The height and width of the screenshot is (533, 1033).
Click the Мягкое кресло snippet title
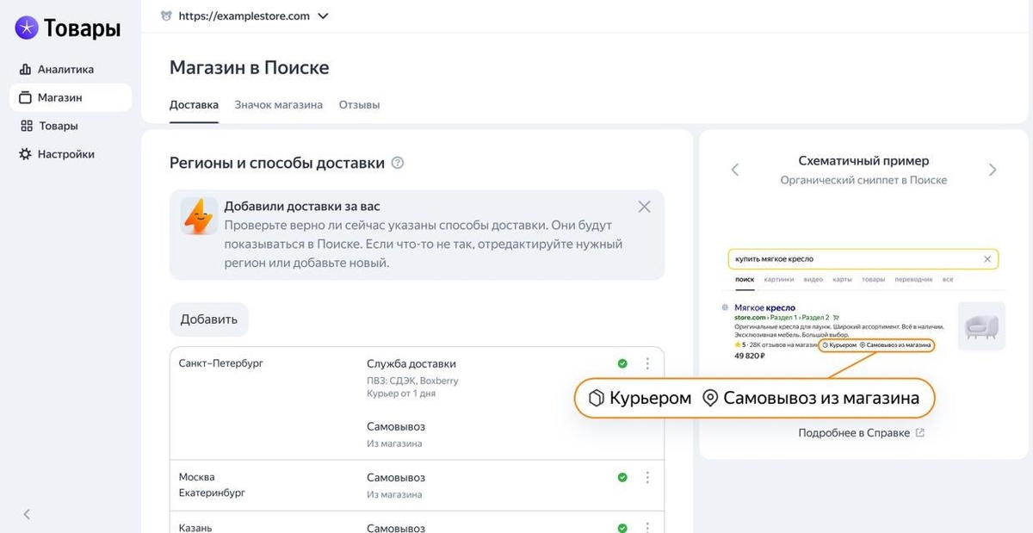pyautogui.click(x=764, y=307)
